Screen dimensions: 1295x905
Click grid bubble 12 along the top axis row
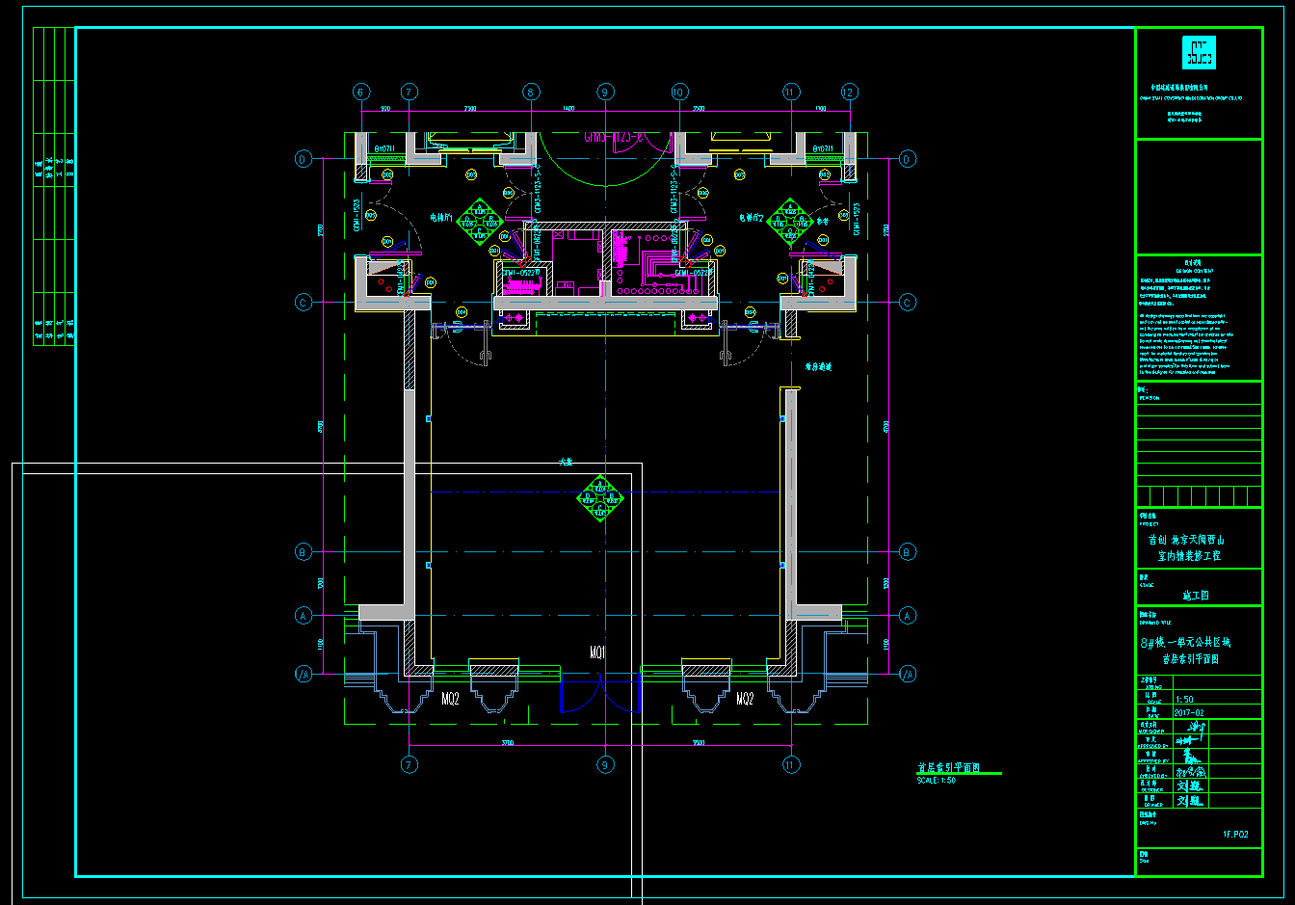849,93
